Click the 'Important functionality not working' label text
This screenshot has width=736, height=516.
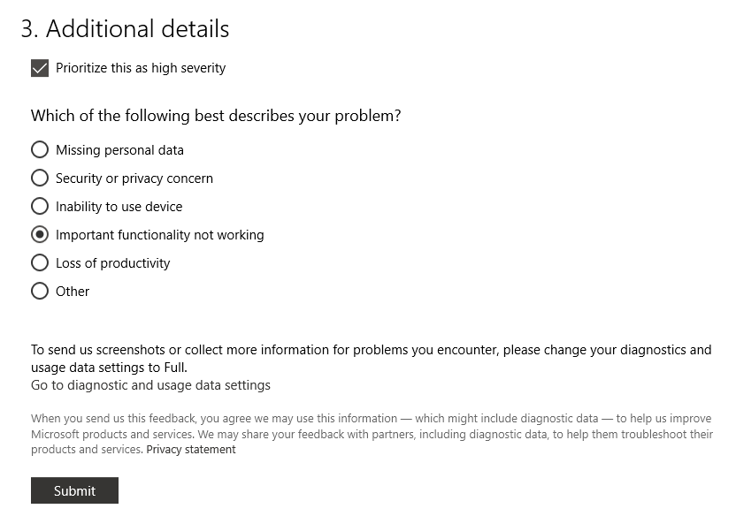tap(159, 235)
